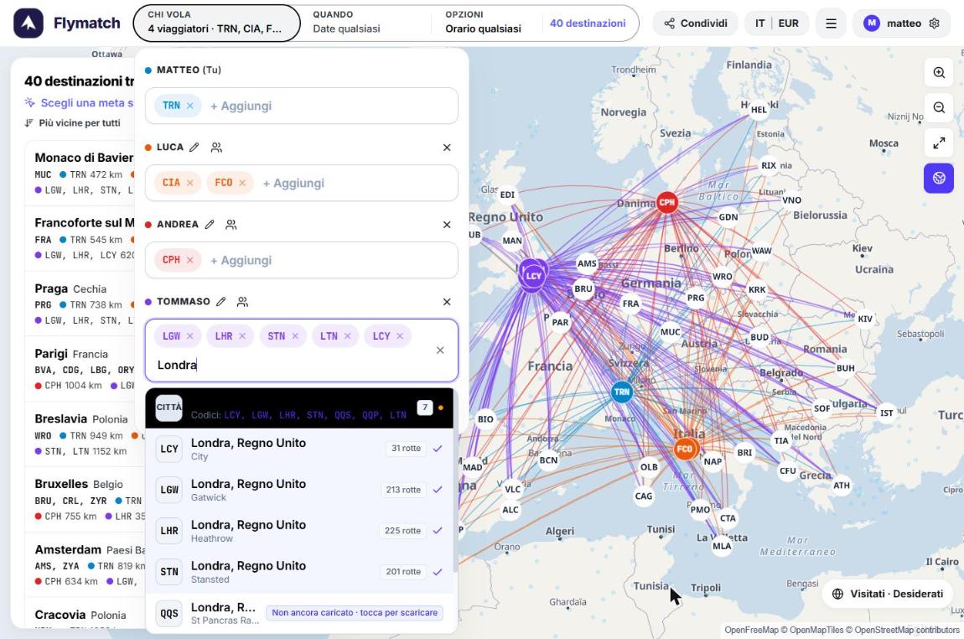Image resolution: width=964 pixels, height=639 pixels.
Task: Remove LCY chip from Tommaso
Action: [x=400, y=335]
